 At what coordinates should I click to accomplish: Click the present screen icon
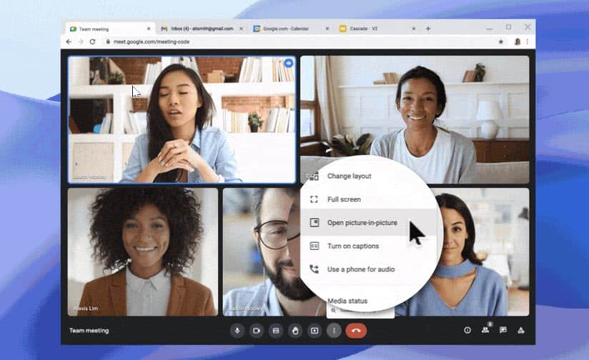click(315, 331)
